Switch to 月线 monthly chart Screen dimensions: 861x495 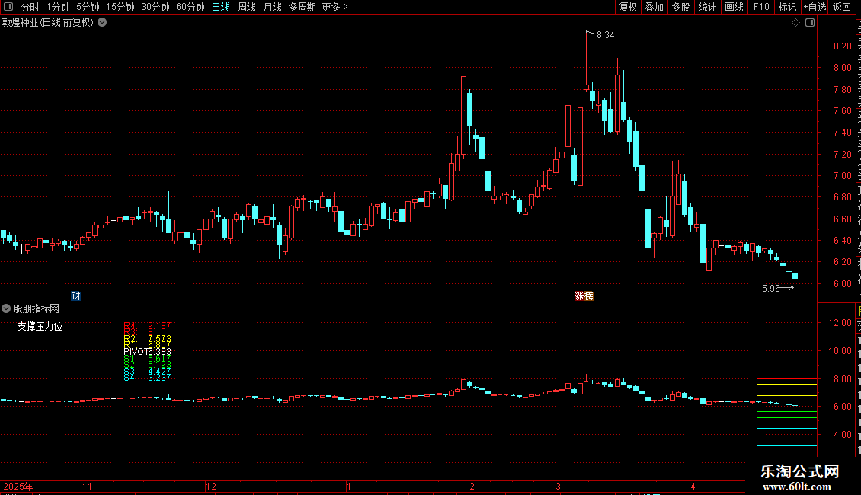pyautogui.click(x=272, y=7)
